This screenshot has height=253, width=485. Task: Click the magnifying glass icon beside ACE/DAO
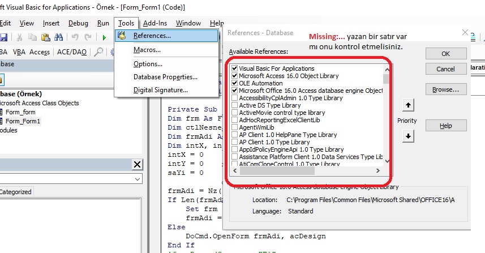pos(98,52)
